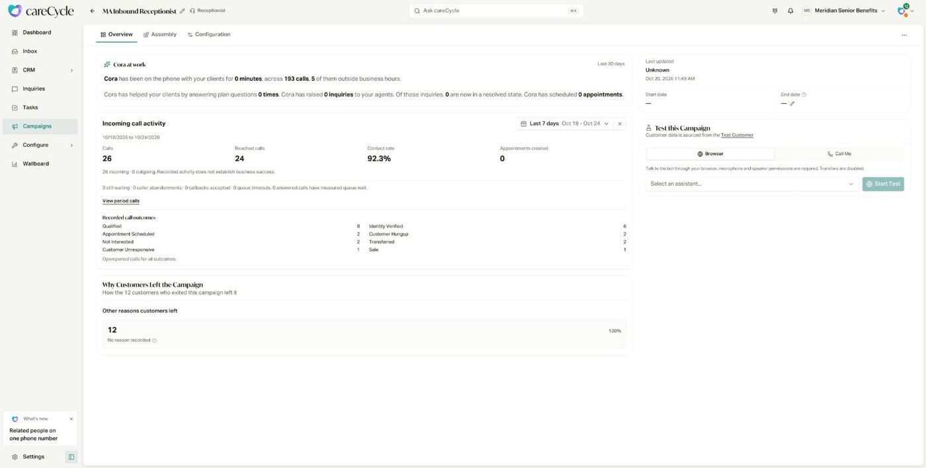Viewport: 926px width, 468px height.
Task: Click the 92.3% contact rate value
Action: 379,159
